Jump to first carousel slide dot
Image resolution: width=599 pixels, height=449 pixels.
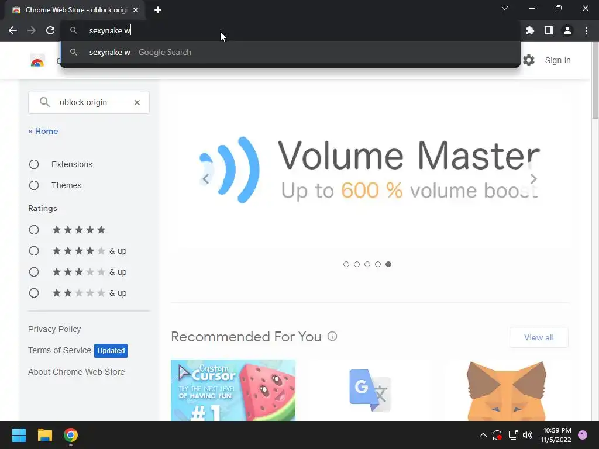(346, 264)
